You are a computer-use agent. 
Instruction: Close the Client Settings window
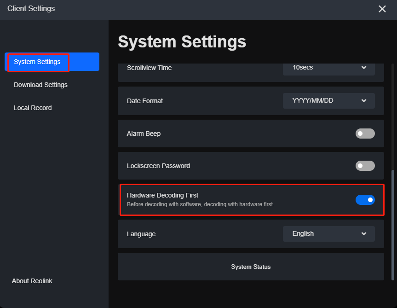pos(382,9)
